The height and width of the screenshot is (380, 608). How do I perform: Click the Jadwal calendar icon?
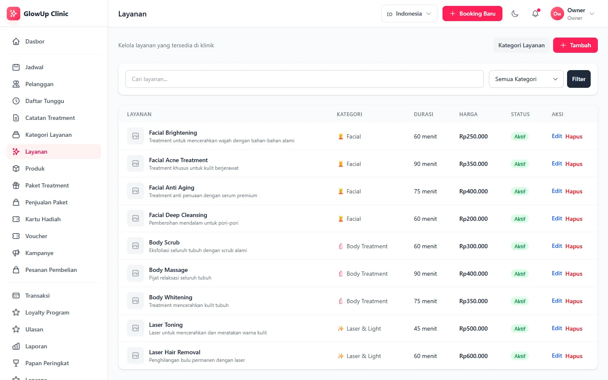point(16,67)
